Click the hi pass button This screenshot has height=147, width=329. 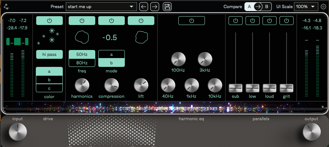pos(49,55)
